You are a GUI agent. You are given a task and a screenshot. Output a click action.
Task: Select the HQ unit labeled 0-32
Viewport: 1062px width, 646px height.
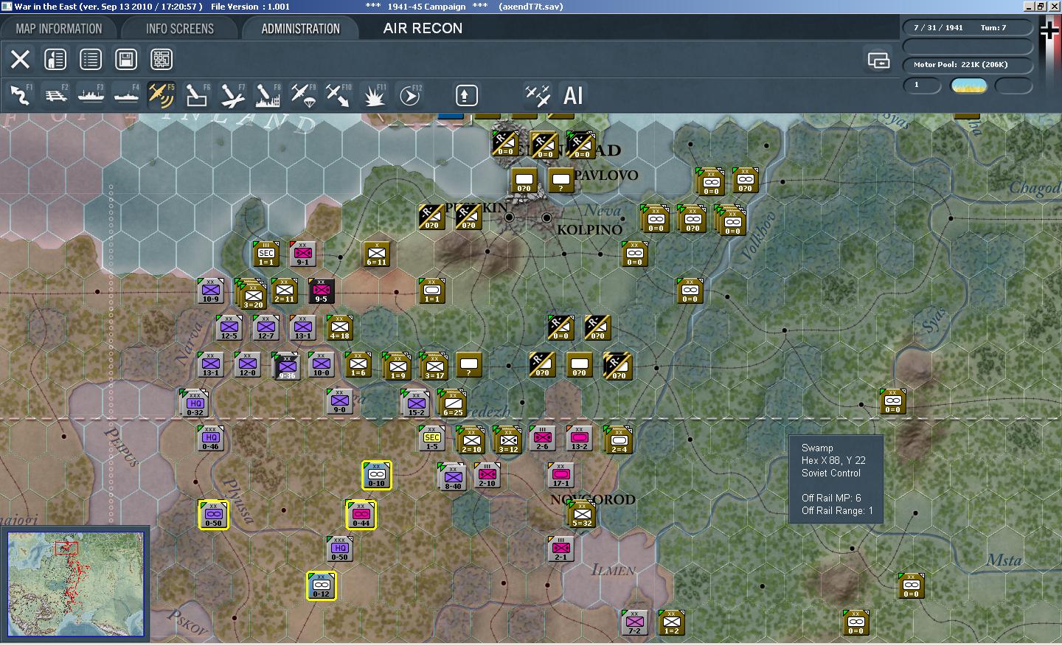195,403
